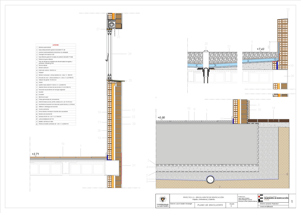Click the +3,71 elevation label
Screen dimensions: 301x213
tap(35, 154)
